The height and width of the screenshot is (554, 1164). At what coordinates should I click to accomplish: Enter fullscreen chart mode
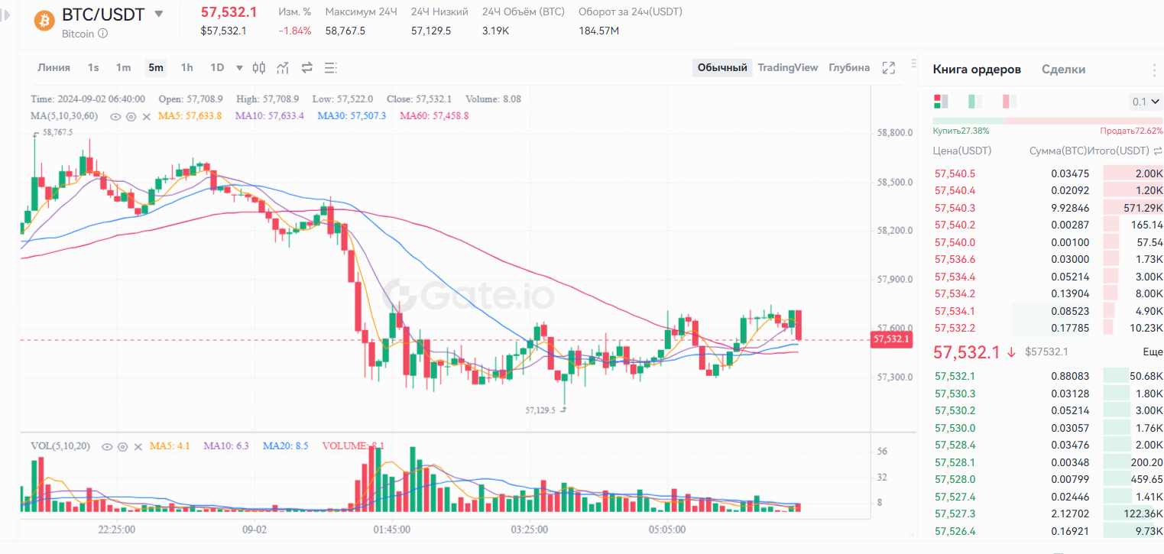[888, 68]
